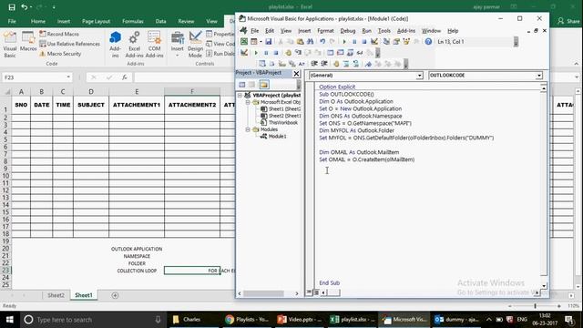
Task: Click Visual Basic button in Excel ribbon
Action: click(10, 45)
